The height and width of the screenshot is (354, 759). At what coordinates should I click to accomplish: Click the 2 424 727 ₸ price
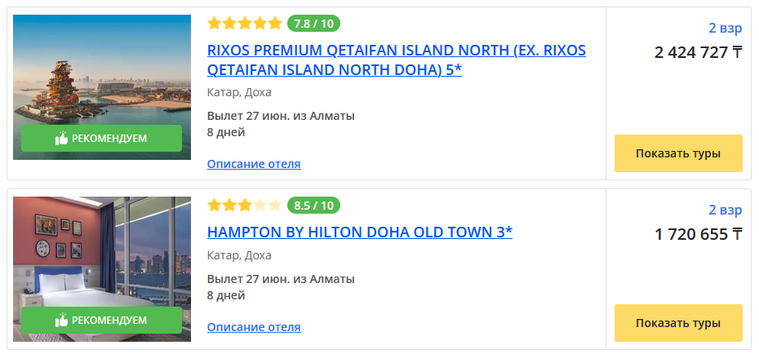tap(698, 53)
